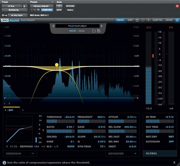
Task: Open the SETUP button
Action: [x=169, y=20]
